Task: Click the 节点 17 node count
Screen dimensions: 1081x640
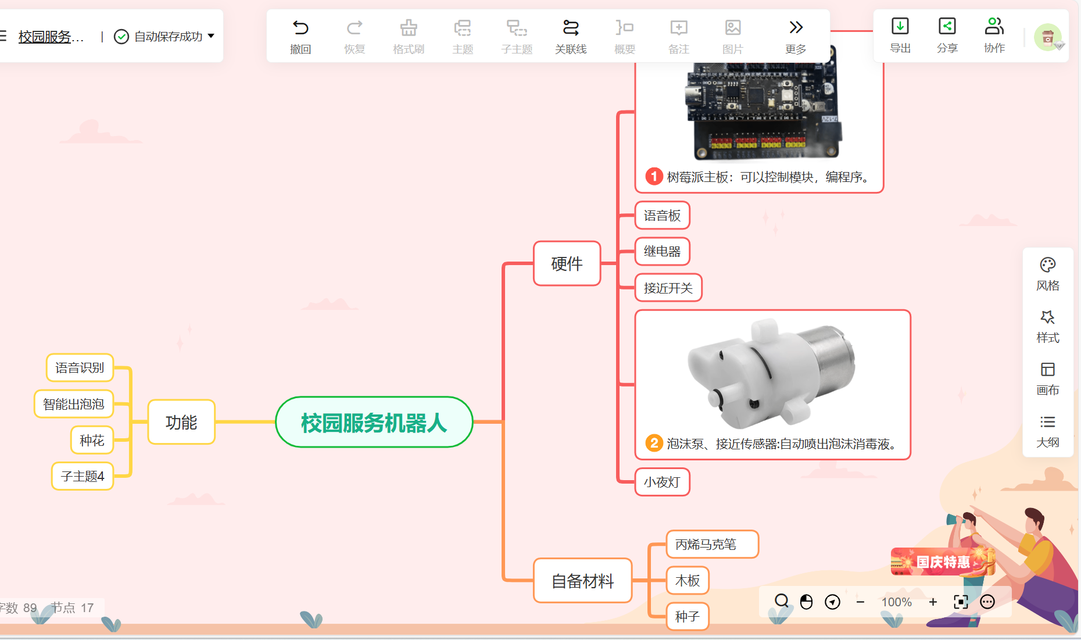Action: [72, 607]
